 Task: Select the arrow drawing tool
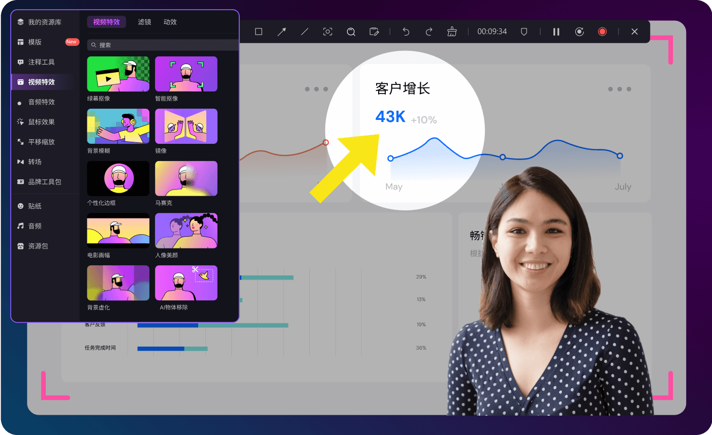pos(282,32)
